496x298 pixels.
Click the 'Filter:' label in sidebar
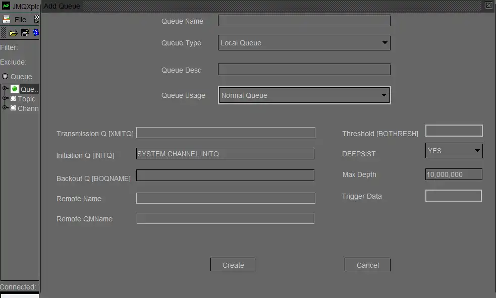point(9,47)
